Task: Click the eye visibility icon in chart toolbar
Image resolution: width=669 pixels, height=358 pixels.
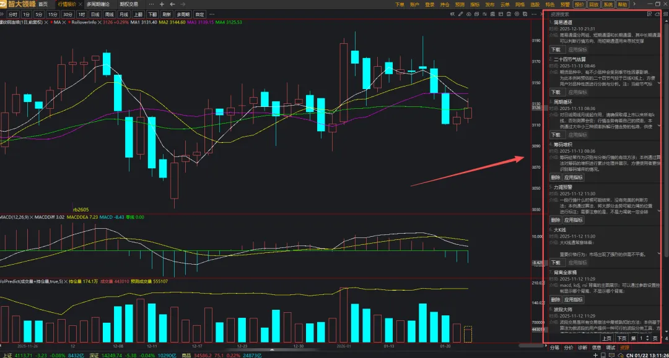Action: click(x=469, y=14)
